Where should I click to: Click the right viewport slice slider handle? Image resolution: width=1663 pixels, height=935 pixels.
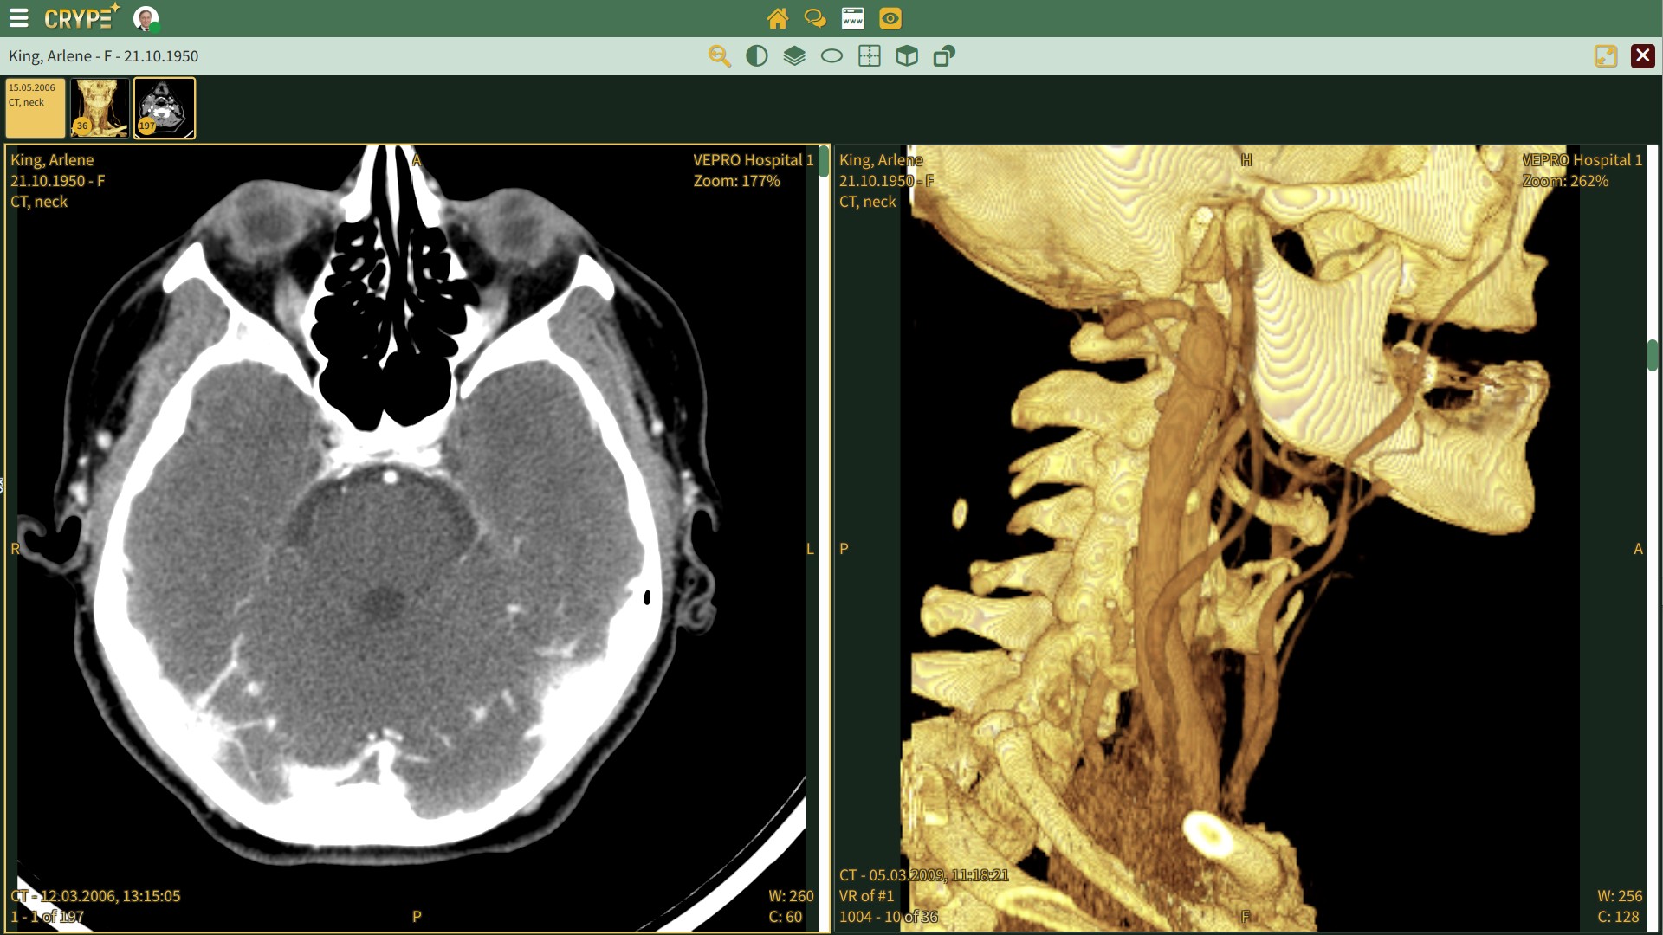click(x=1653, y=355)
